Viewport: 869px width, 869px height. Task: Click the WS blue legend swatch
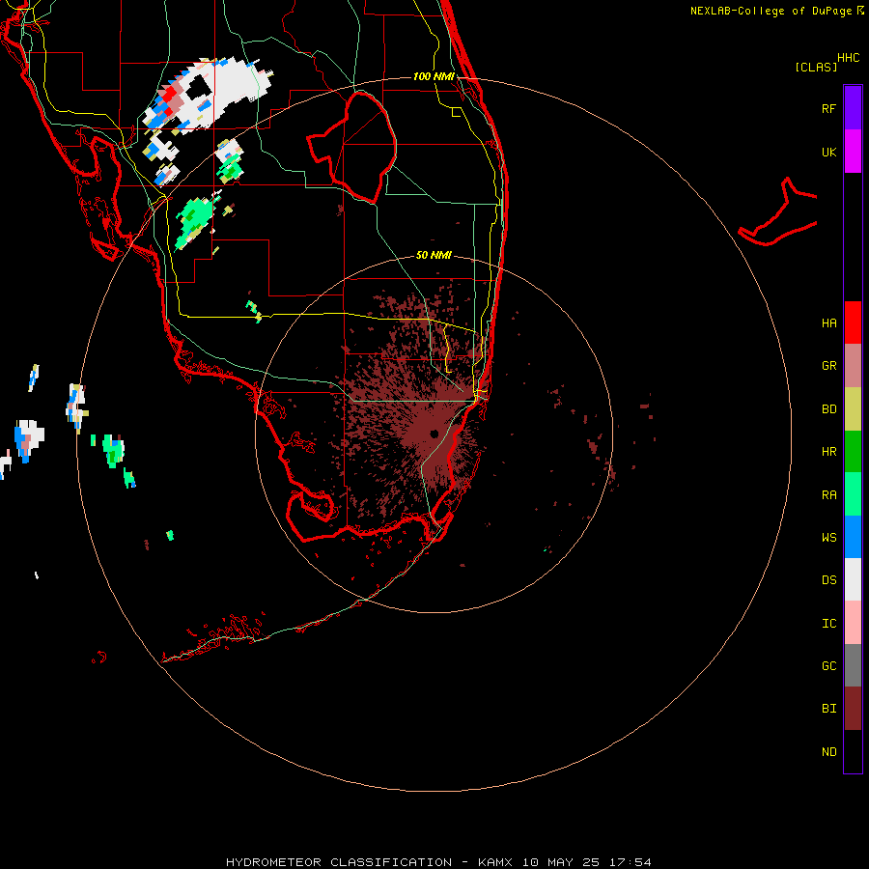[x=853, y=537]
